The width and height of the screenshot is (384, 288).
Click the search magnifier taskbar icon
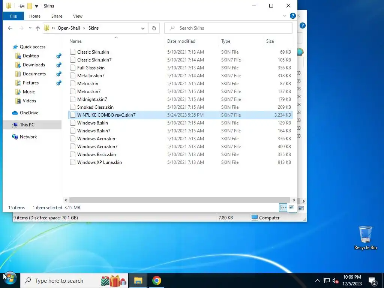coord(28,280)
